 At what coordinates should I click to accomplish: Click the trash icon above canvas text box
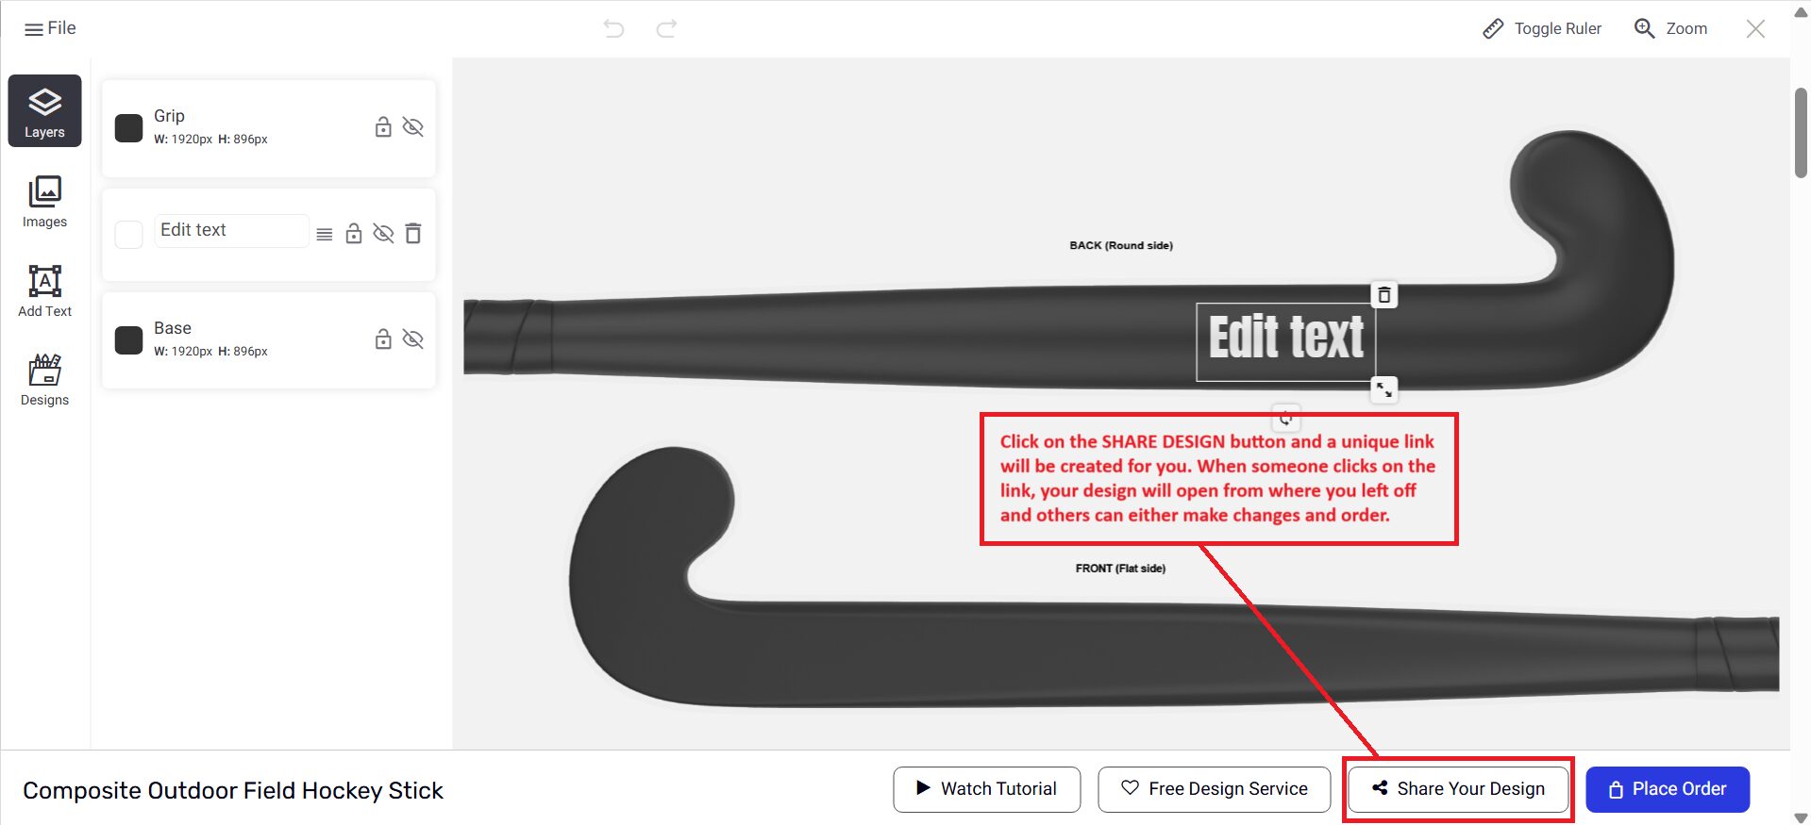[x=1383, y=295]
